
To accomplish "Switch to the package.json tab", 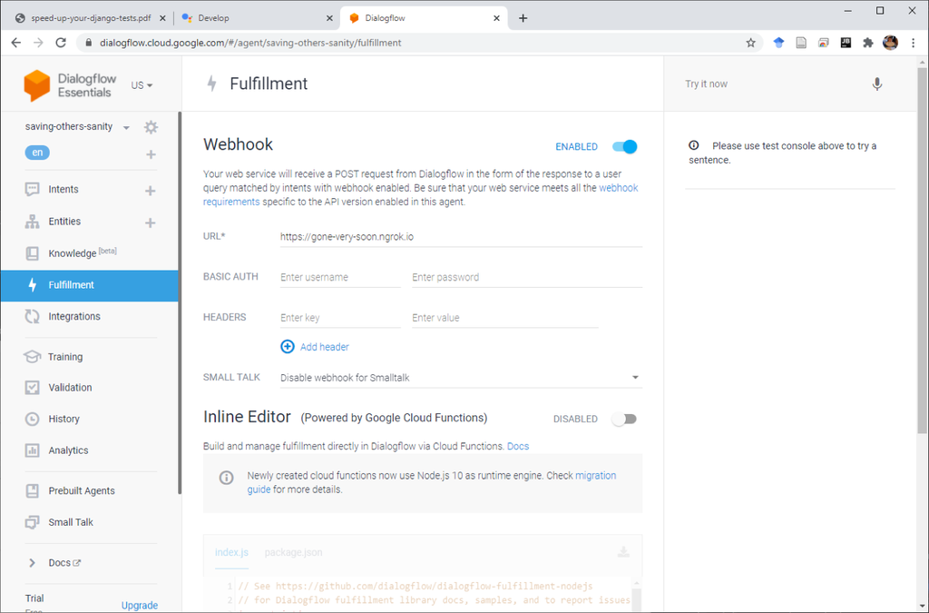I will pos(293,552).
